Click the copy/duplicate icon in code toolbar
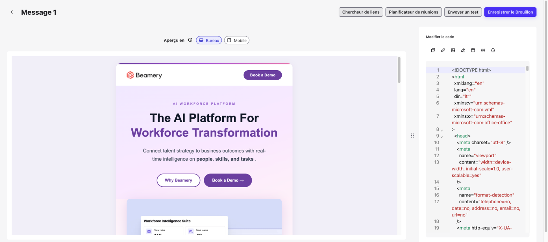 [x=433, y=50]
